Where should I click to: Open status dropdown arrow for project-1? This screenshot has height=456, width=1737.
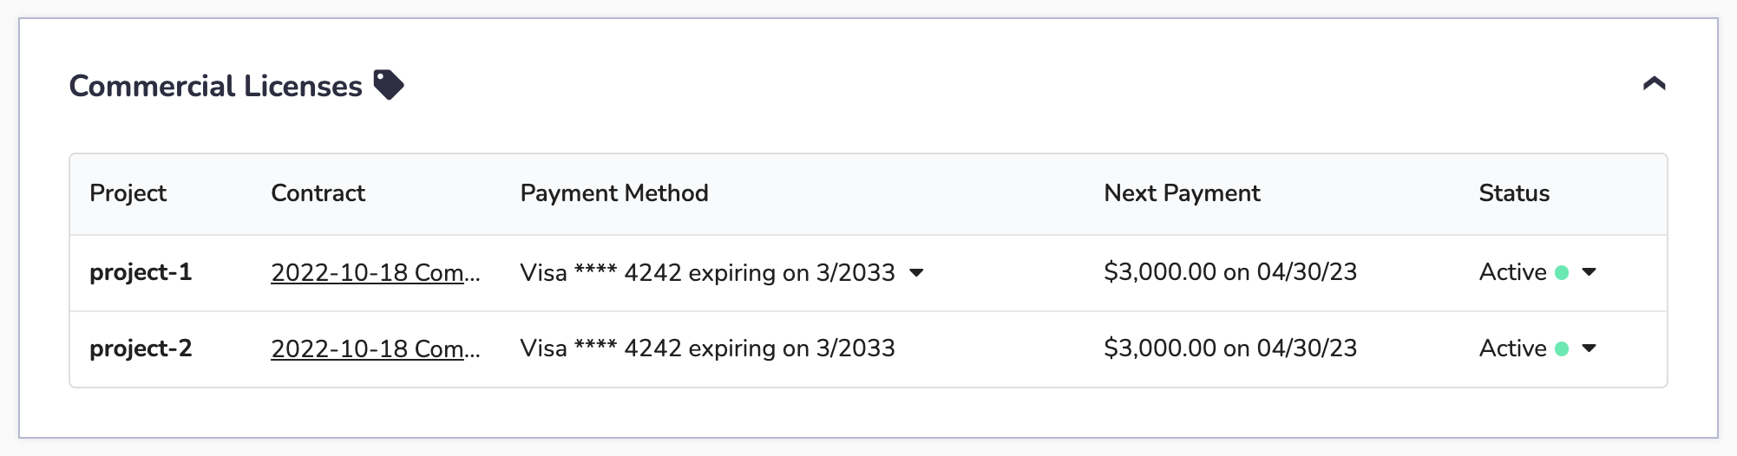click(x=1590, y=272)
